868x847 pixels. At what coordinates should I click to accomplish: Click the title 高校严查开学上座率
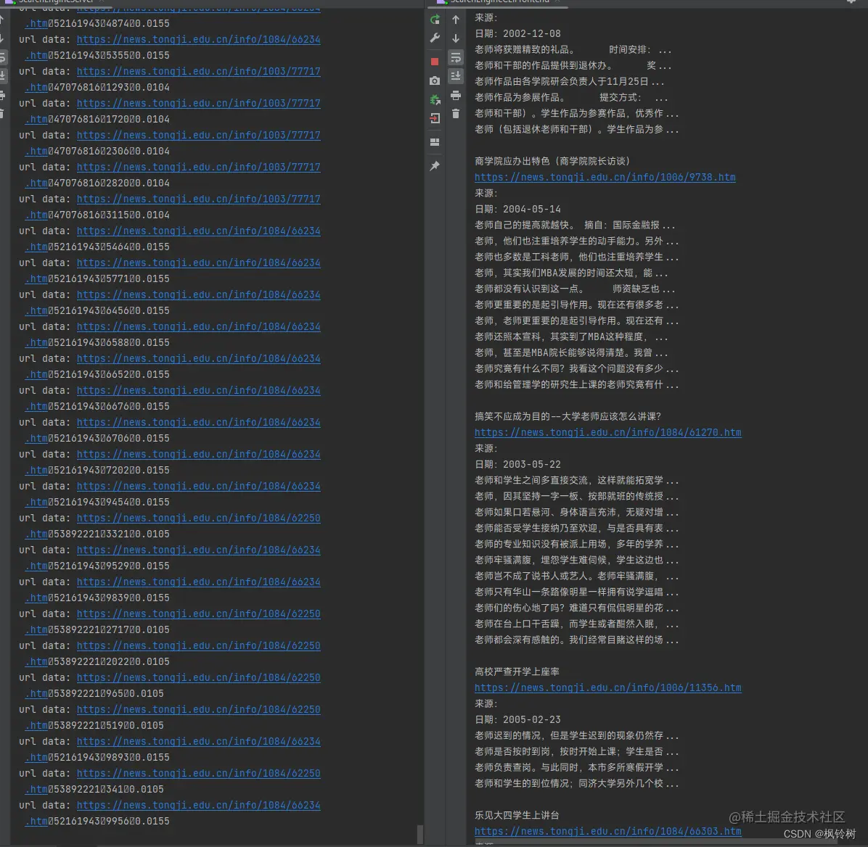[517, 672]
